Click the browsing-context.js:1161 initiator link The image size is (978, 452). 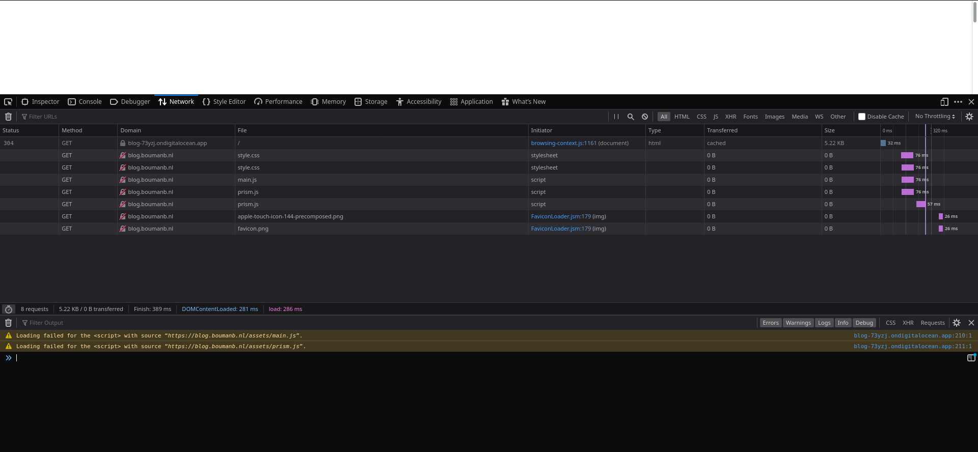(x=563, y=143)
